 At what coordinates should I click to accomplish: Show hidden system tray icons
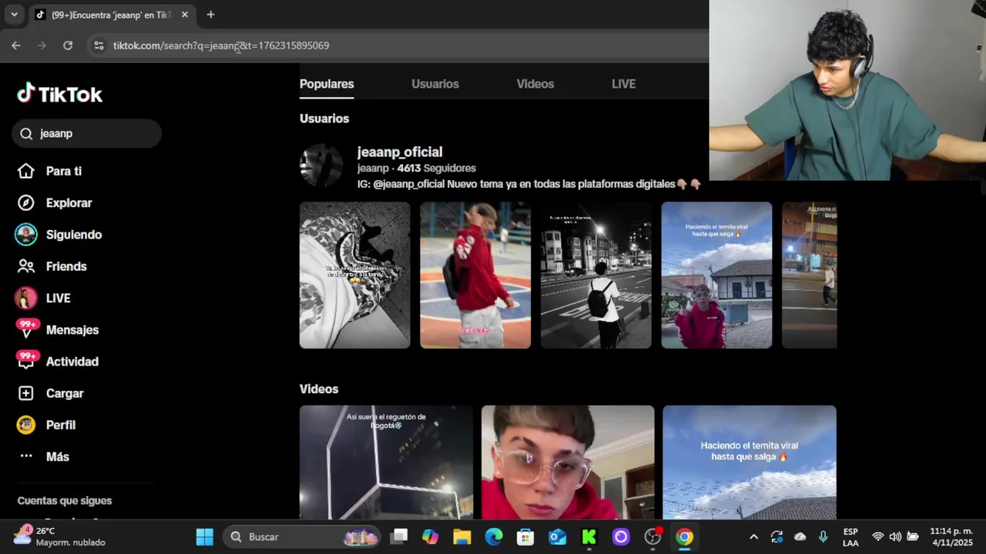753,537
